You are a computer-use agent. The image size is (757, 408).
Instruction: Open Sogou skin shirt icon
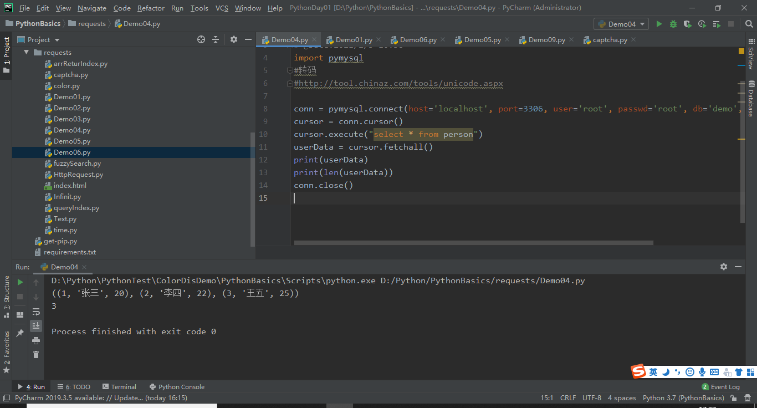(x=739, y=372)
